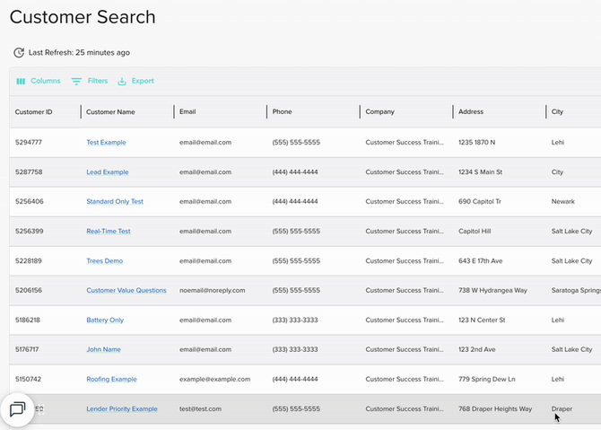This screenshot has height=430, width=601.
Task: Open Customer Value Questions record
Action: click(126, 291)
